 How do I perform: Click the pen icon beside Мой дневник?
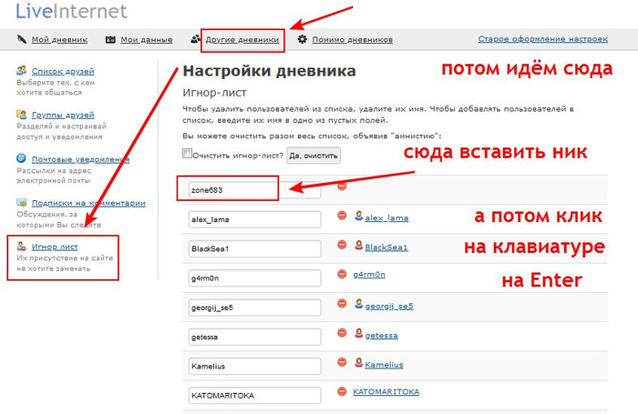[x=22, y=39]
